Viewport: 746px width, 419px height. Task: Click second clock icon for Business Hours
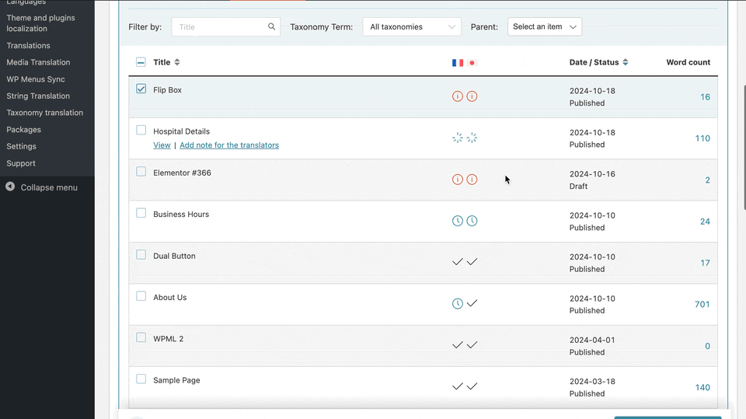coord(472,221)
